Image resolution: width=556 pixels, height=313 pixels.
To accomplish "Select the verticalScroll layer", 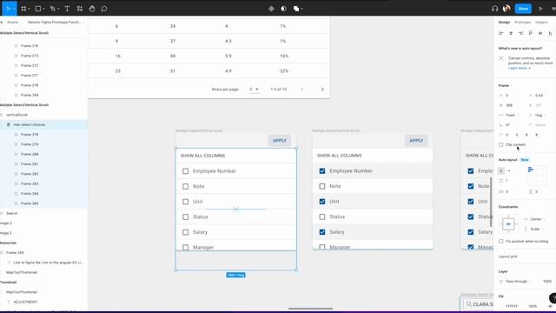I will (x=17, y=115).
